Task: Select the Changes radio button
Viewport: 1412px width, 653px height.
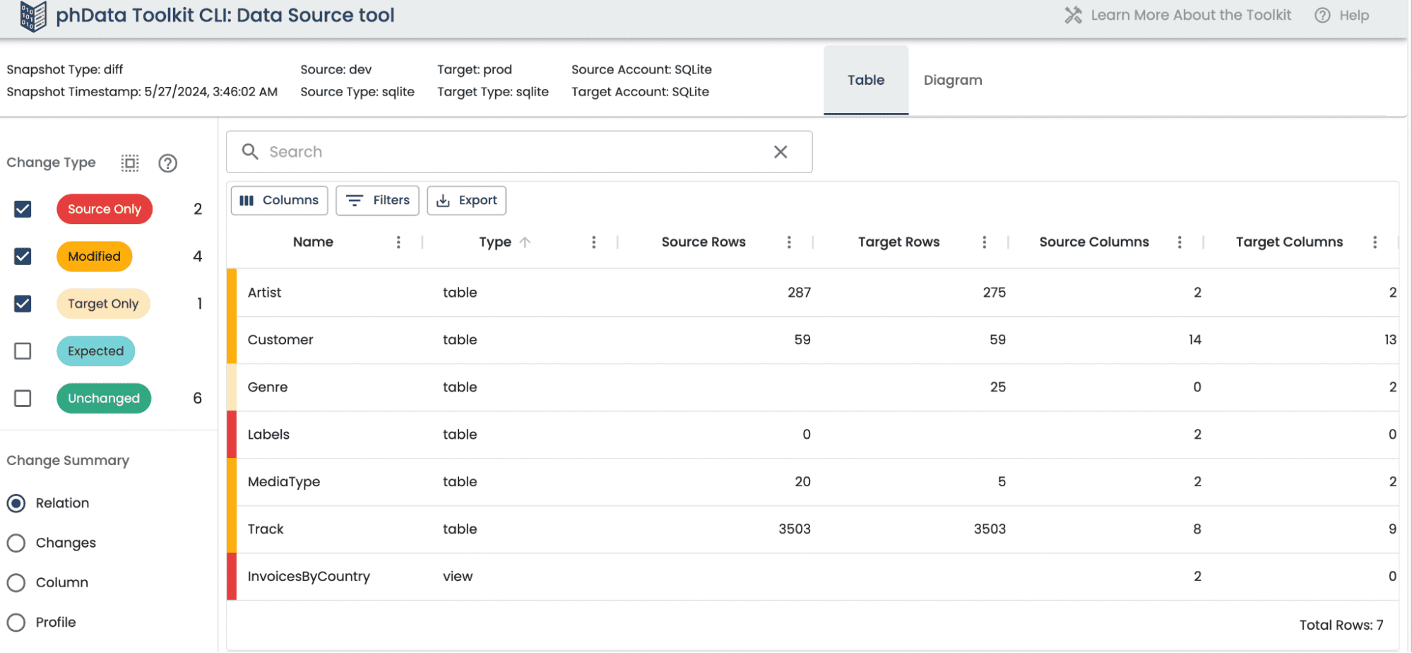Action: (x=16, y=543)
